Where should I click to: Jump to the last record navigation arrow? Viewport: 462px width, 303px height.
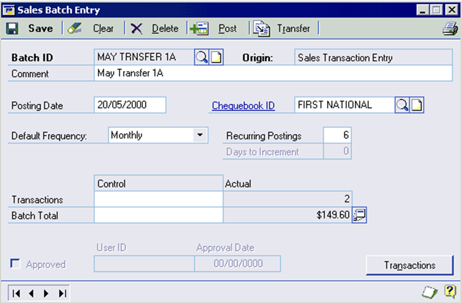[x=62, y=293]
